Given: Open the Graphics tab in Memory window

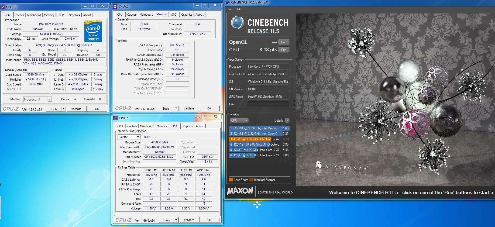Looking at the screenshot, I should click(187, 15).
